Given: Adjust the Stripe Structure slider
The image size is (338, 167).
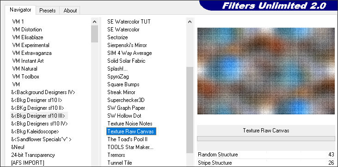Looking at the screenshot, I should pyautogui.click(x=266, y=163).
